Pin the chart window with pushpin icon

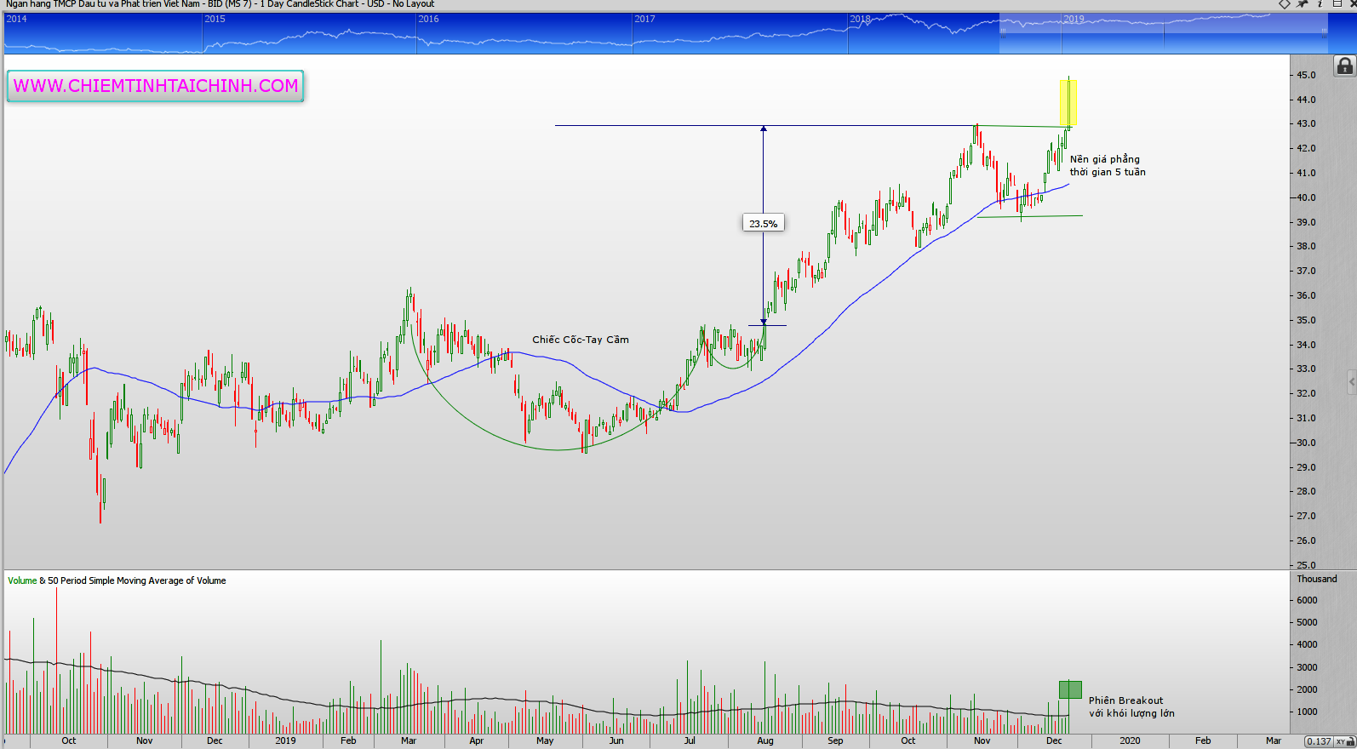tap(1303, 4)
